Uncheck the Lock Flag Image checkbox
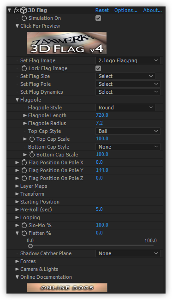172x300 pixels. [98, 68]
